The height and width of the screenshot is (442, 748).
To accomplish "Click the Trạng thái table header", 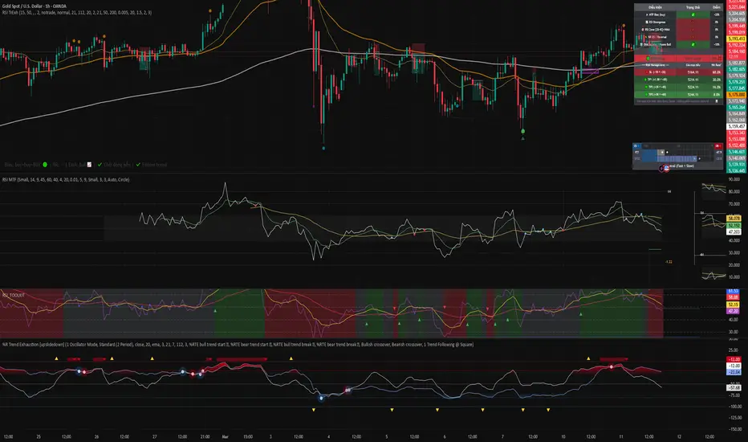I will tap(693, 7).
